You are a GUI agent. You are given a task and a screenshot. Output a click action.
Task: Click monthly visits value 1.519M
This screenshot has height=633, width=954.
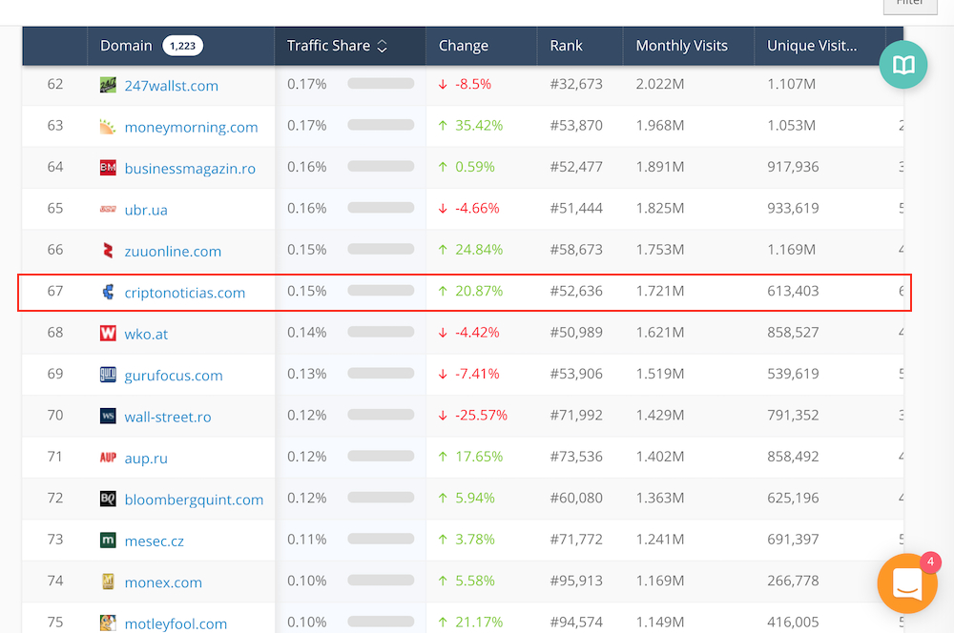coord(660,374)
